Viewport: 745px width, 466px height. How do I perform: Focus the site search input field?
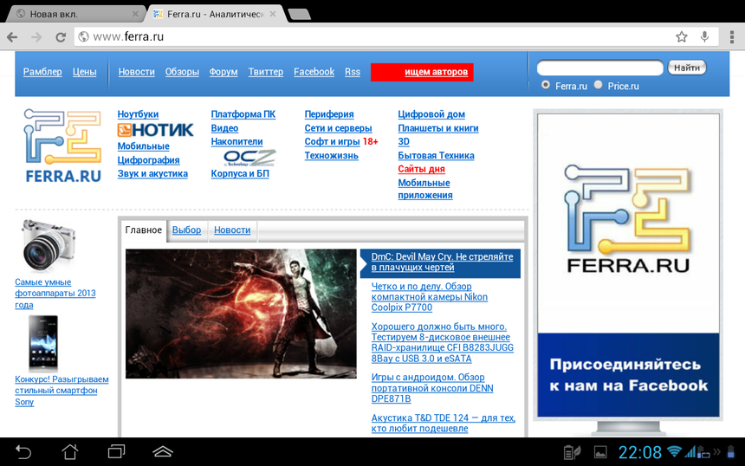click(x=599, y=68)
